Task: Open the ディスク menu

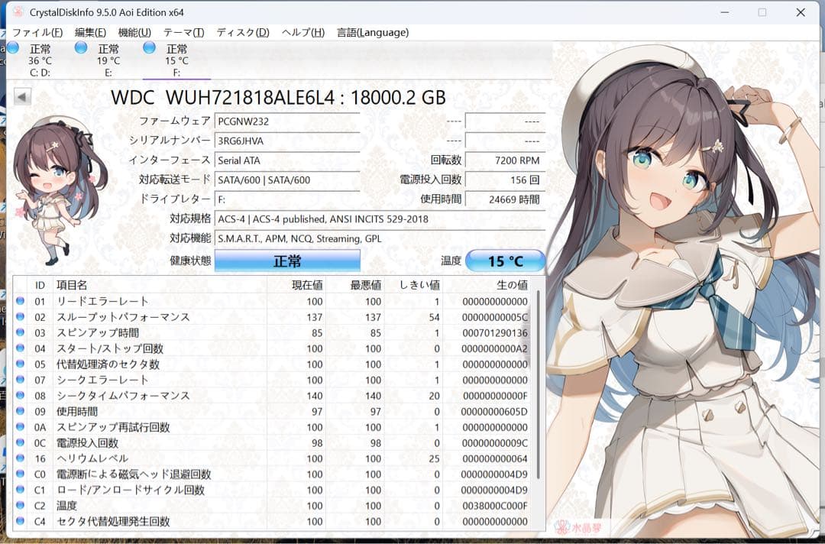Action: coord(241,32)
